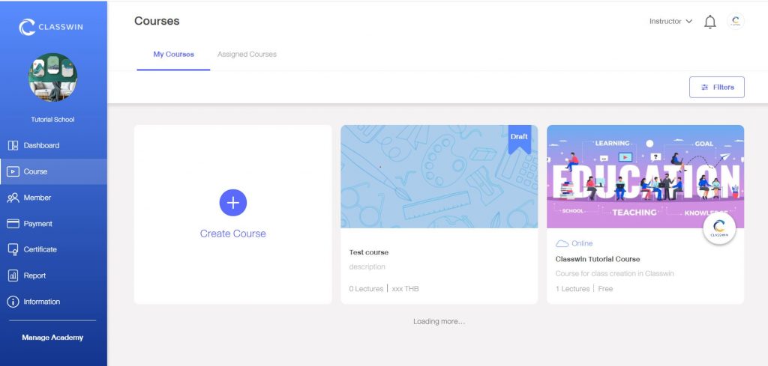
Task: Click the Filters button
Action: pos(716,88)
